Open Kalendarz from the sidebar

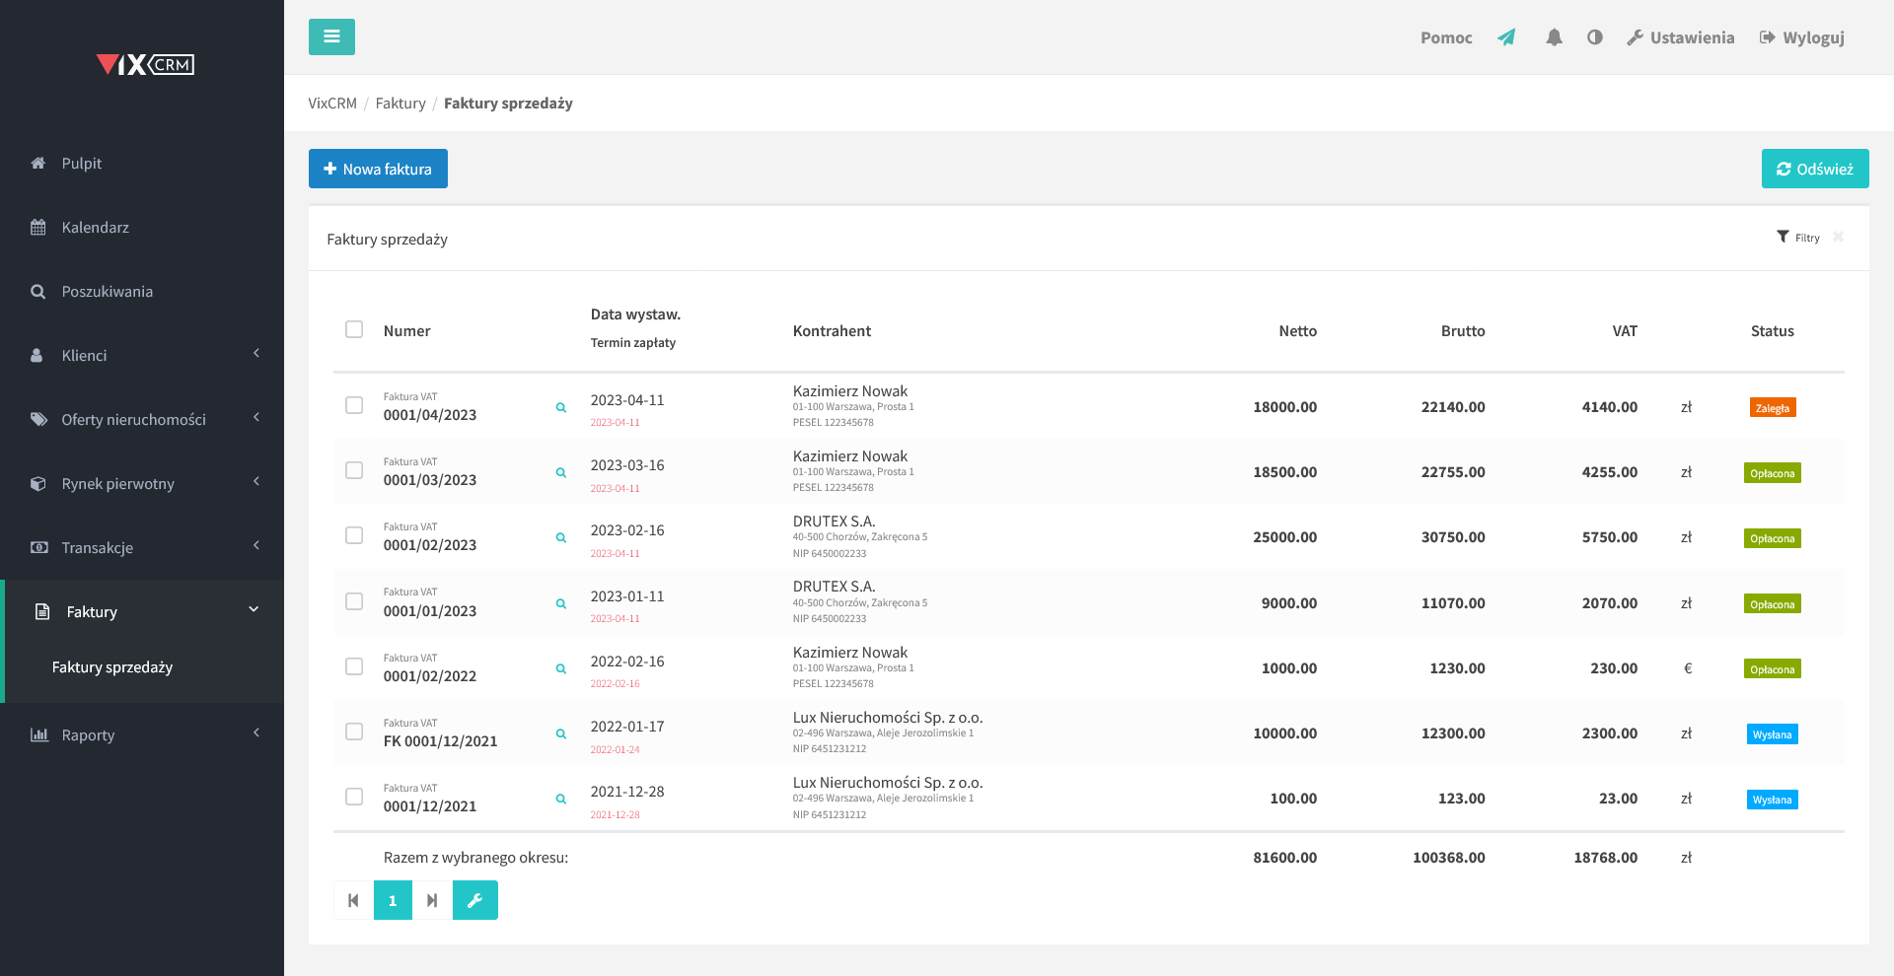tap(95, 227)
